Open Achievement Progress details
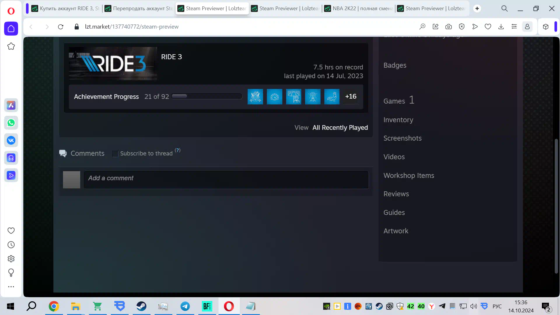This screenshot has width=560, height=315. point(106,97)
